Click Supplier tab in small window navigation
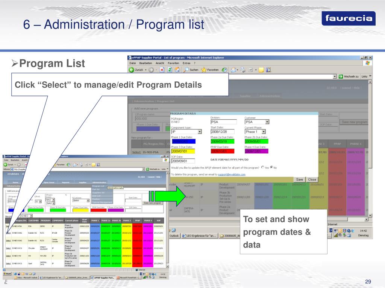385x288 pixels. [82, 182]
